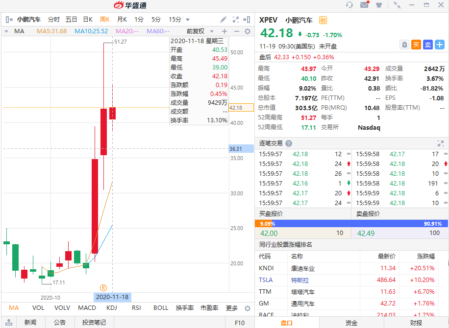Open MA indicator settings gear
Viewport: 449px width, 328px height.
[x=248, y=31]
